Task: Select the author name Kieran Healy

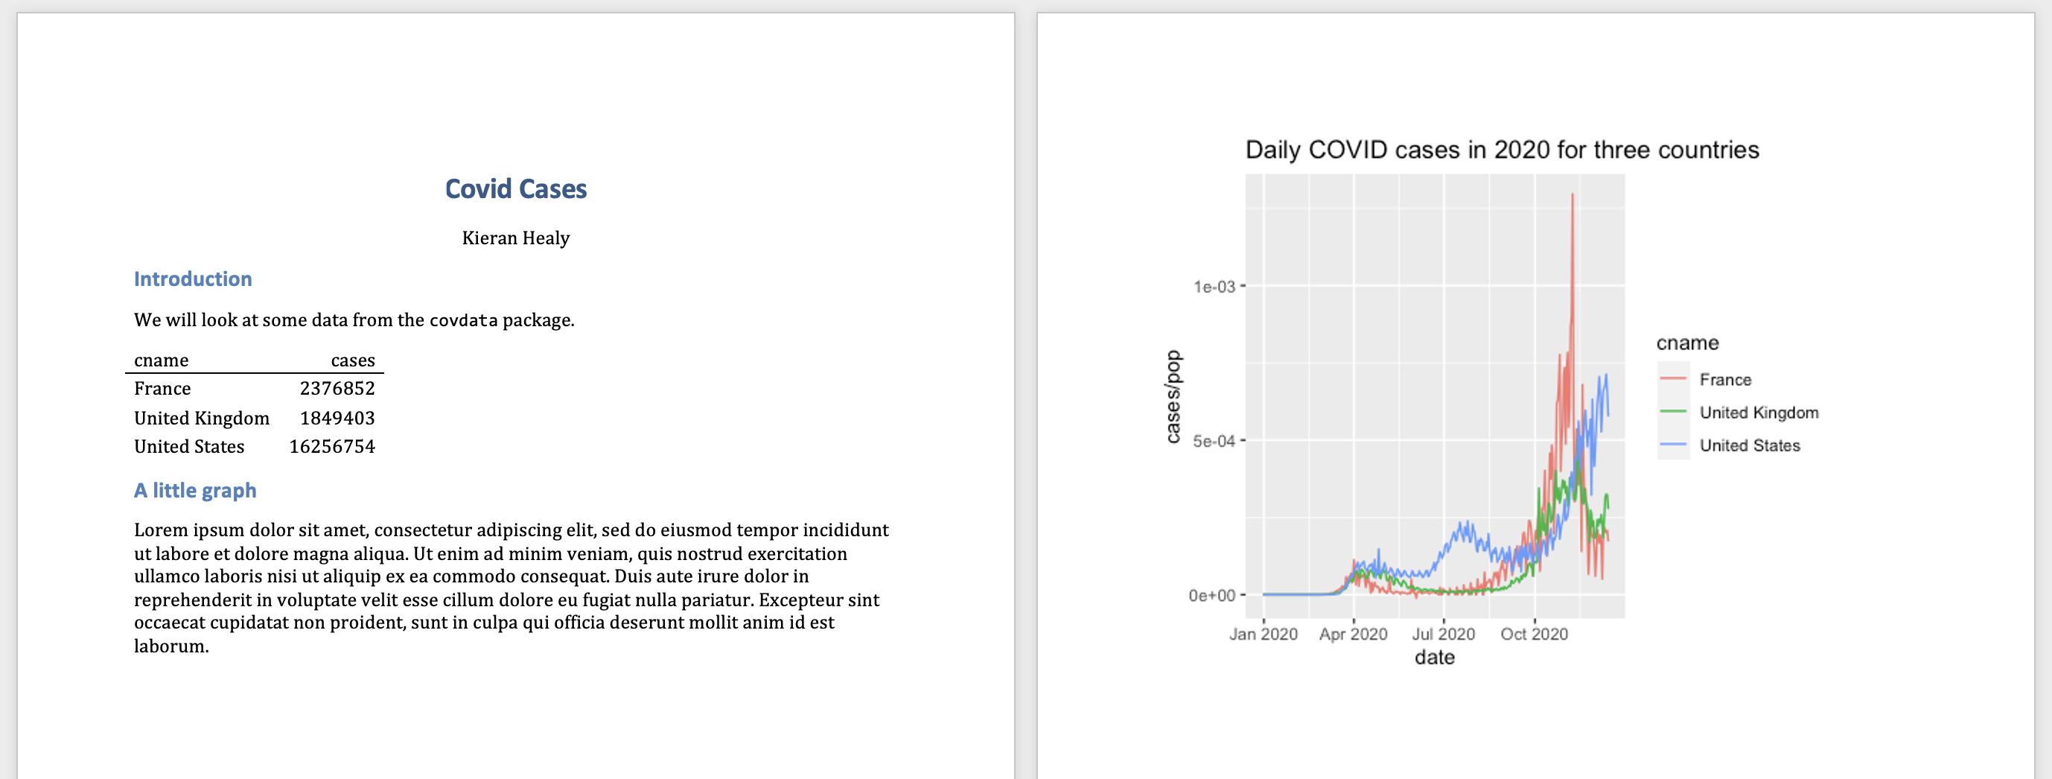Action: [x=515, y=238]
